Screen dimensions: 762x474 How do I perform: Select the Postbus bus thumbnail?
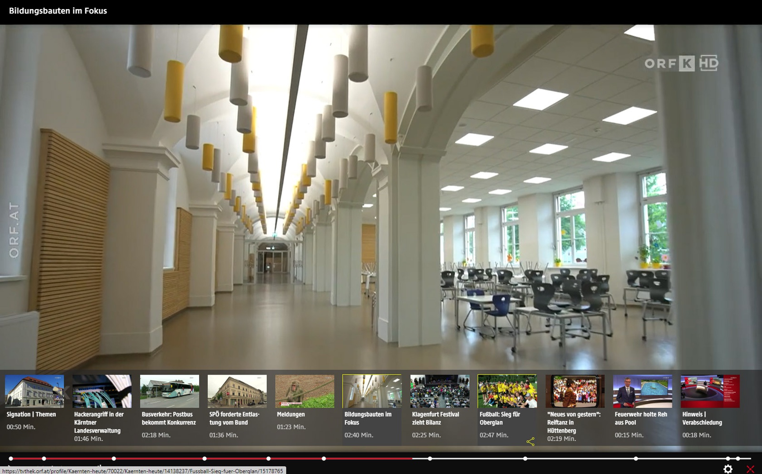coord(170,391)
